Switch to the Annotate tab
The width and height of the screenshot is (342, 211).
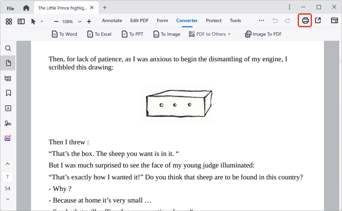coord(112,20)
